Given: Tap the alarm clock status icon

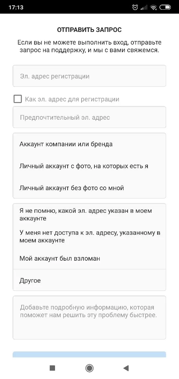Looking at the screenshot, I should pos(135,8).
